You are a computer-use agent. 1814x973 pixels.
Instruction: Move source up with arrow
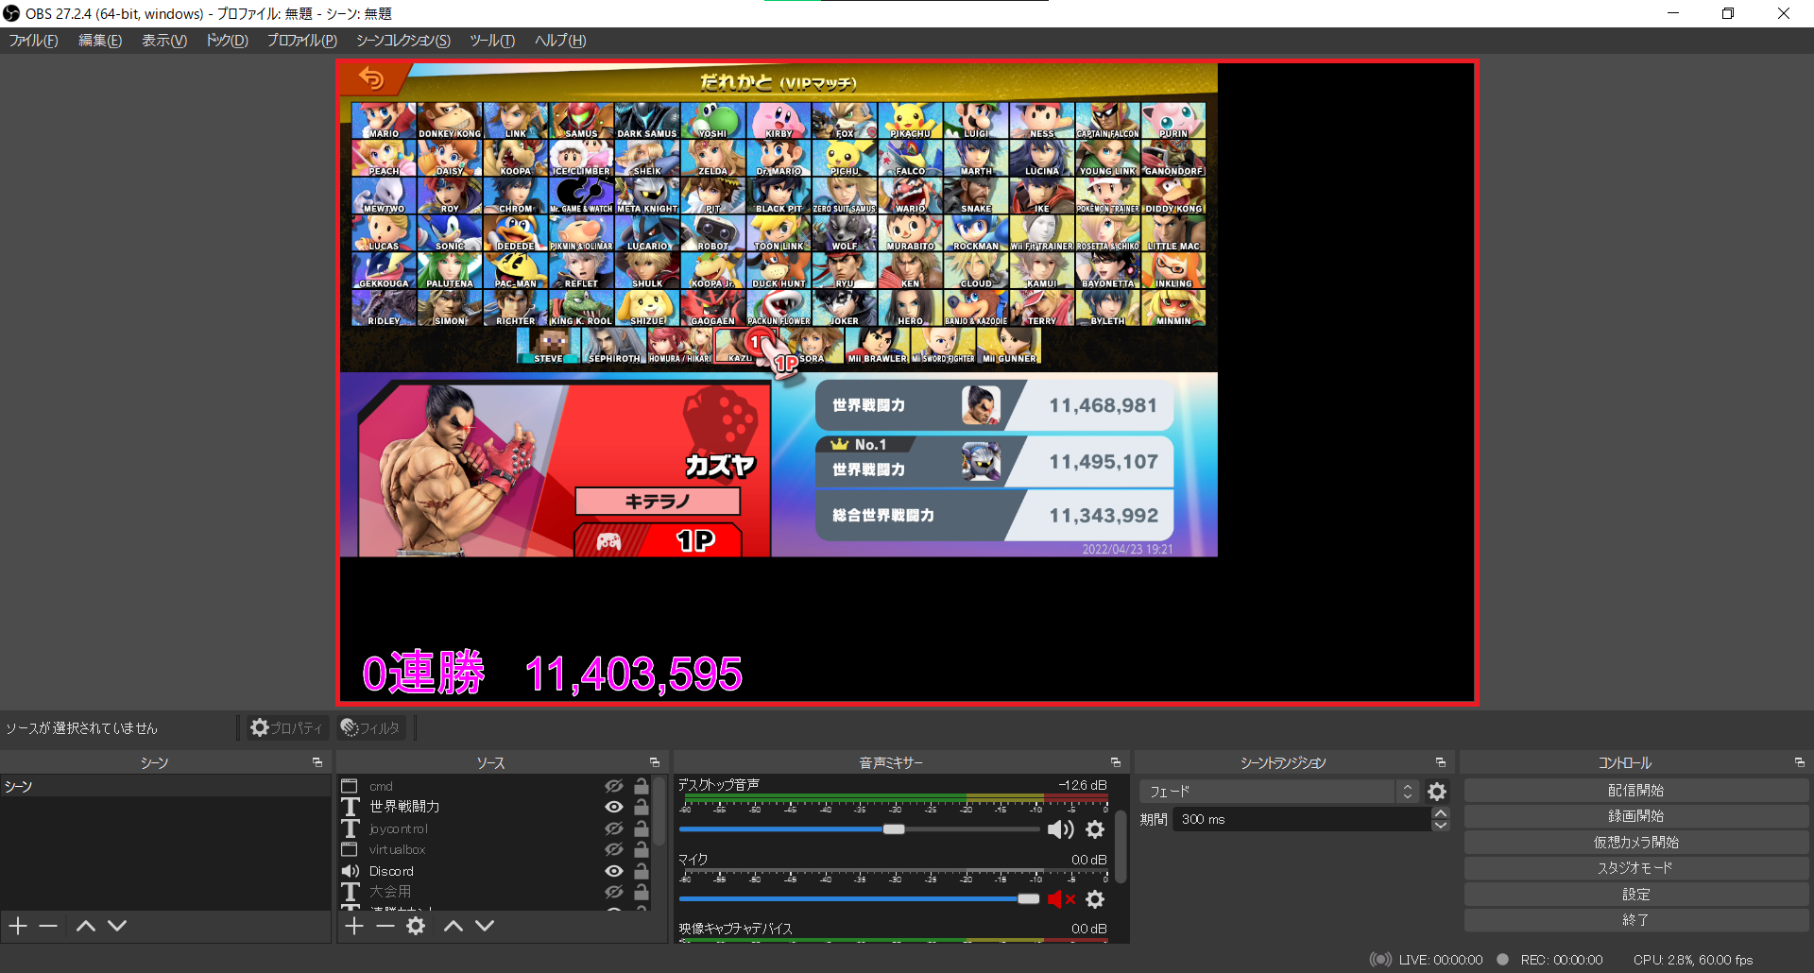[453, 926]
